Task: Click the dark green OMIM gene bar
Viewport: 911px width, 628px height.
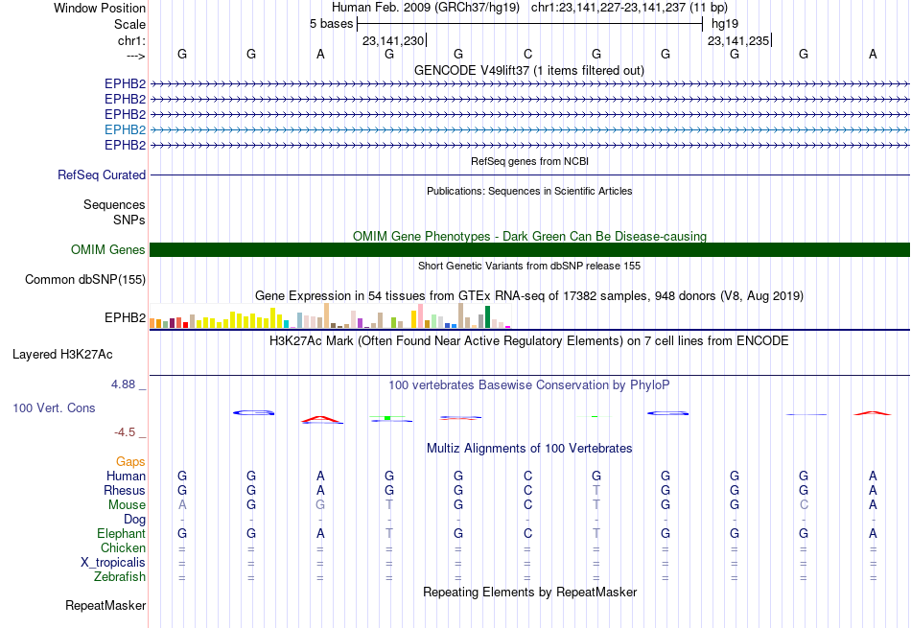Action: tap(529, 250)
